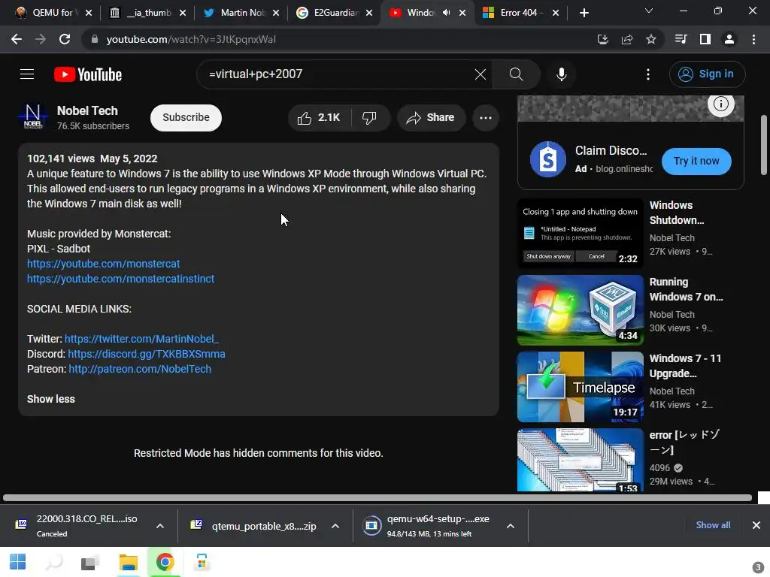The image size is (770, 577).
Task: Open Nobel Tech channel avatar
Action: pos(33,116)
